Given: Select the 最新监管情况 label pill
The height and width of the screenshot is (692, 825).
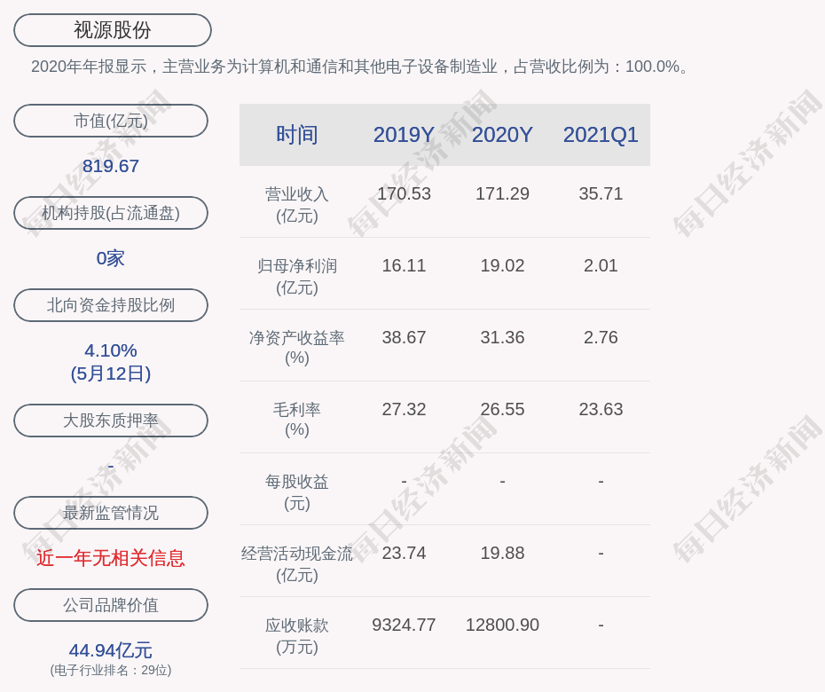Looking at the screenshot, I should pyautogui.click(x=111, y=512).
